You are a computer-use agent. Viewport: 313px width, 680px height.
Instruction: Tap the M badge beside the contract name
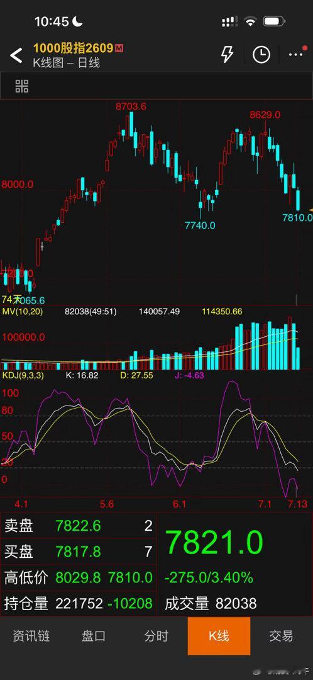tap(119, 48)
